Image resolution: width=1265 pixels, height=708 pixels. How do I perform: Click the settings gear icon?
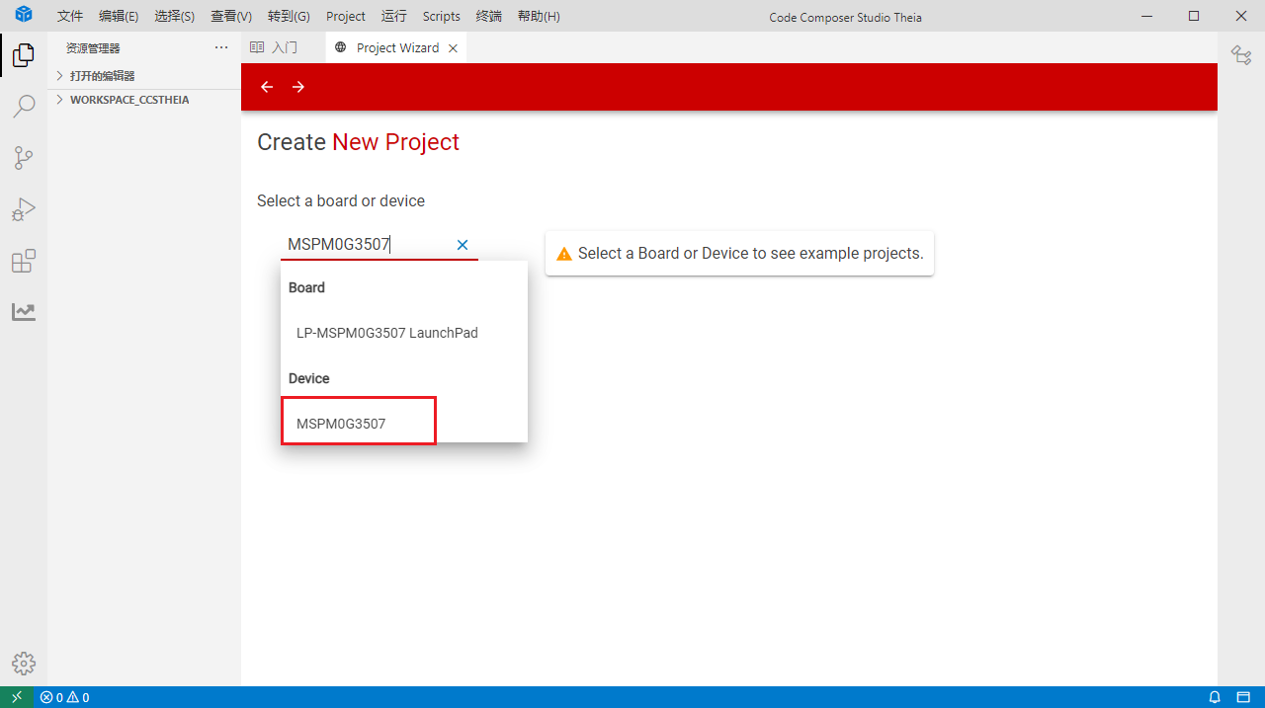[24, 664]
